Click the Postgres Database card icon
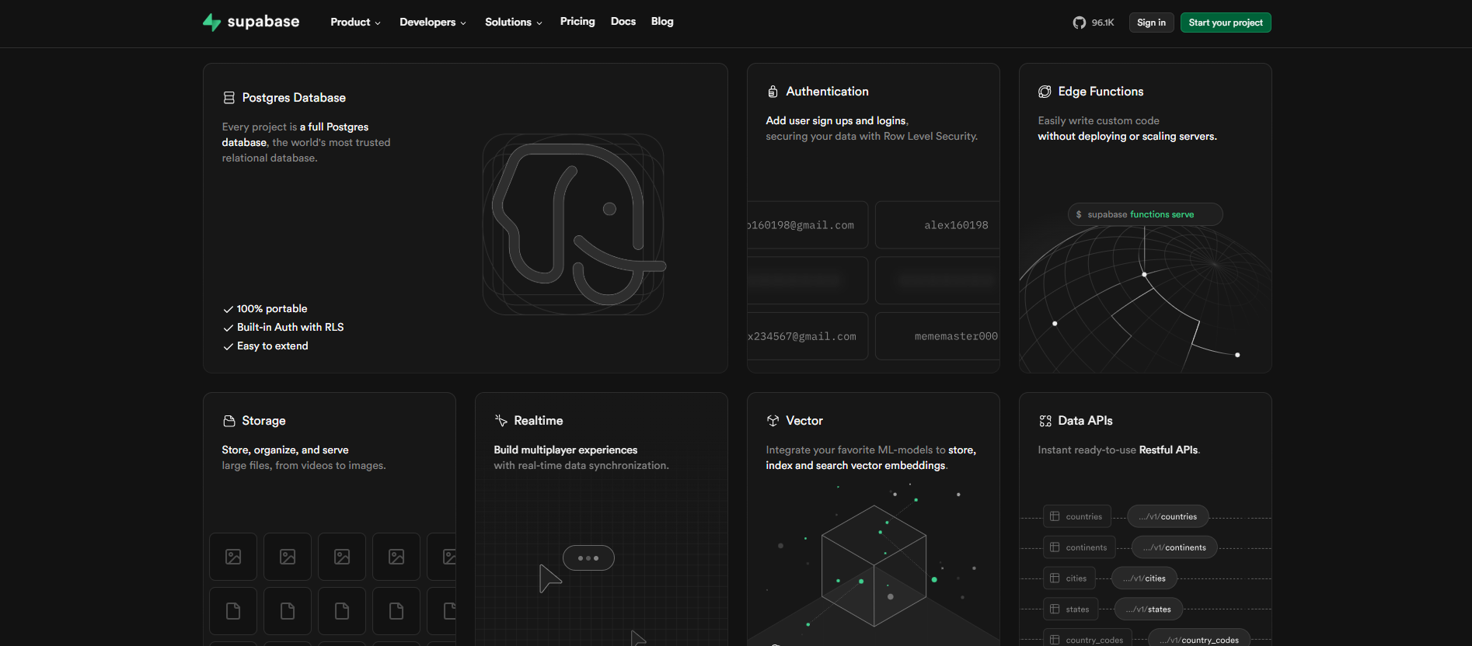 229,98
